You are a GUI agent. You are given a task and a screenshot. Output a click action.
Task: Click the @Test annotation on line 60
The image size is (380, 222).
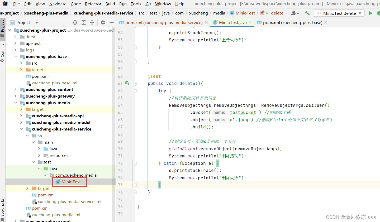point(154,76)
